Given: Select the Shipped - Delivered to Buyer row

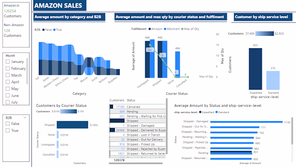Looking at the screenshot, I should click(x=137, y=130).
